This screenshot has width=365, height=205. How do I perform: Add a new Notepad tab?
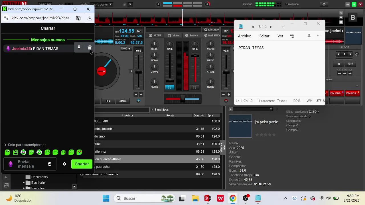point(283,27)
